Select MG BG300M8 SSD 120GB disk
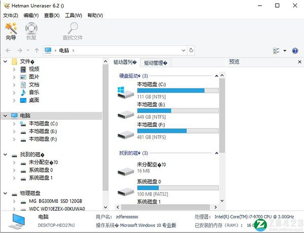304x233 pixels. coord(56,201)
